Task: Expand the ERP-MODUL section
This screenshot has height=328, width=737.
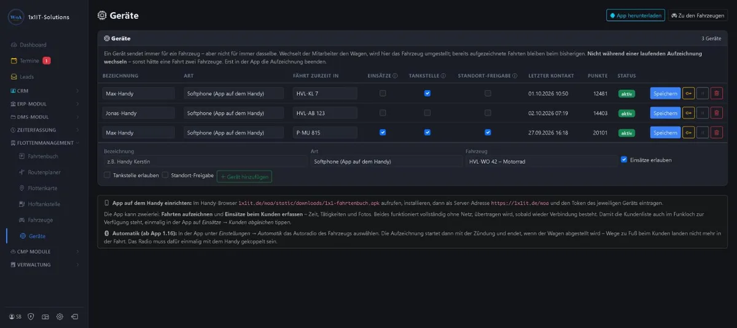Action: [x=44, y=104]
